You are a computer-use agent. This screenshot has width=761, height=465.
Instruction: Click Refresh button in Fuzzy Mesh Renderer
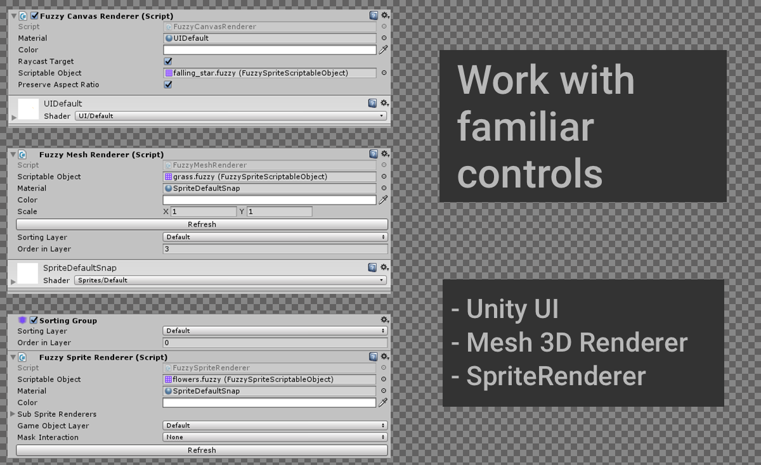(202, 224)
